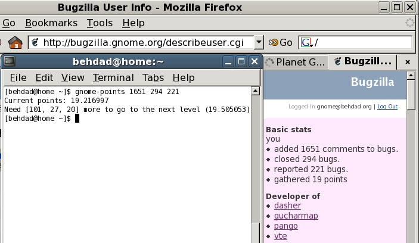Close the current Firefox tab
The width and height of the screenshot is (419, 243).
408,62
